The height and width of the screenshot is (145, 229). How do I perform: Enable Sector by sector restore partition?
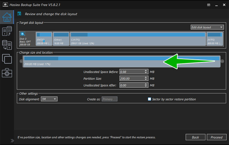(149, 99)
